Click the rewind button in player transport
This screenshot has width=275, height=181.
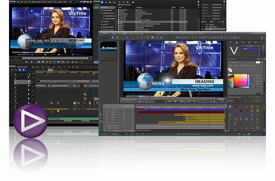tap(42, 62)
